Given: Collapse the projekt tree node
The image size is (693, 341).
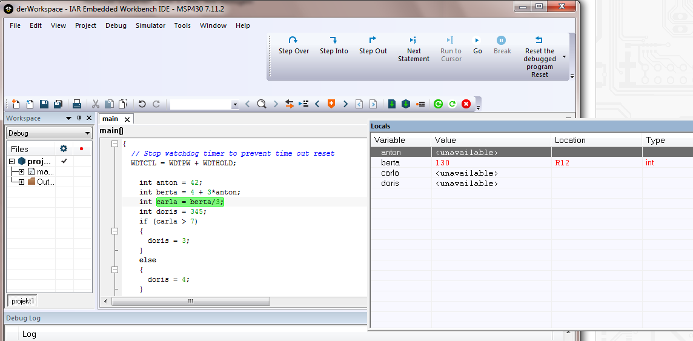Looking at the screenshot, I should tap(12, 162).
